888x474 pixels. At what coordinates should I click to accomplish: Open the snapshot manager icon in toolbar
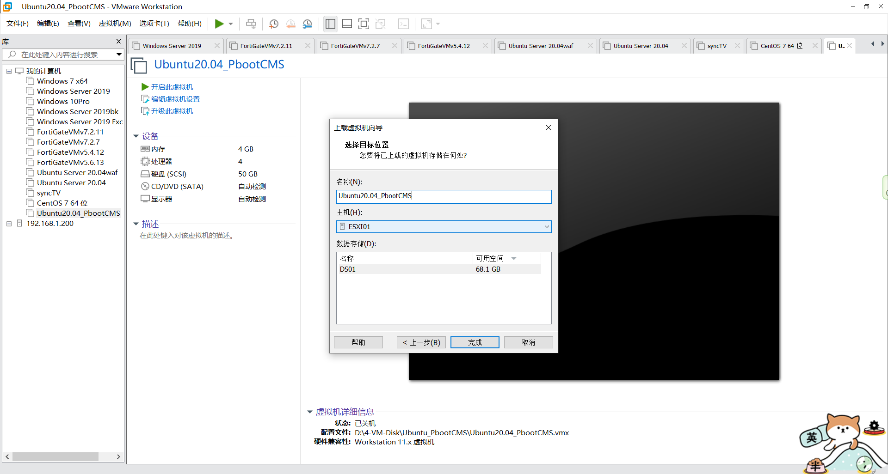click(308, 24)
